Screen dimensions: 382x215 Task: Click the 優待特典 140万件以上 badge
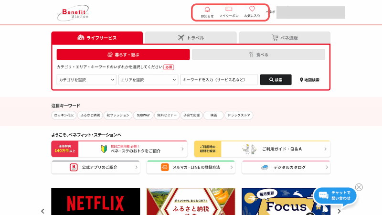[65, 149]
